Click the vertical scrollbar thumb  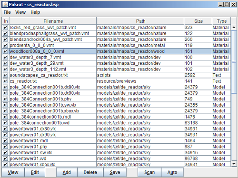coord(234,62)
